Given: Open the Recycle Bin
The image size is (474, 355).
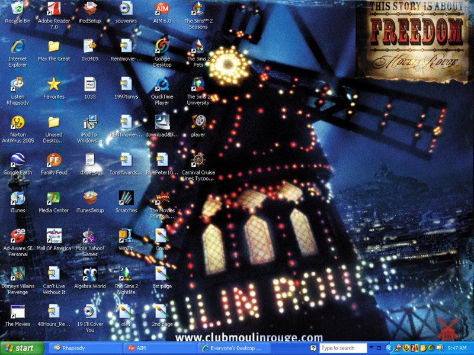Looking at the screenshot, I should [17, 9].
